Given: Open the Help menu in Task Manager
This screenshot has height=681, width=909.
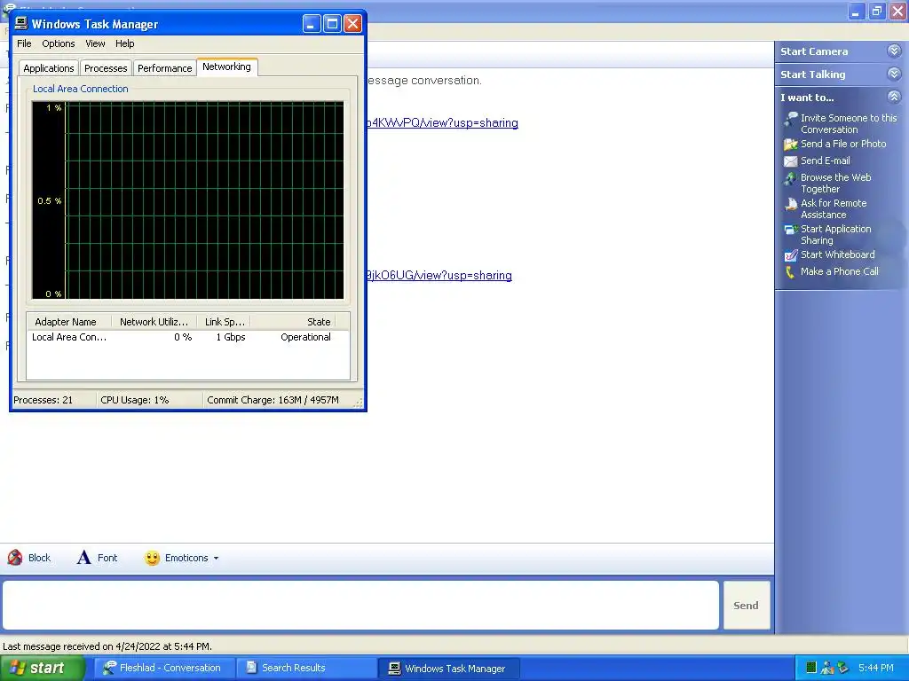Looking at the screenshot, I should [x=124, y=43].
